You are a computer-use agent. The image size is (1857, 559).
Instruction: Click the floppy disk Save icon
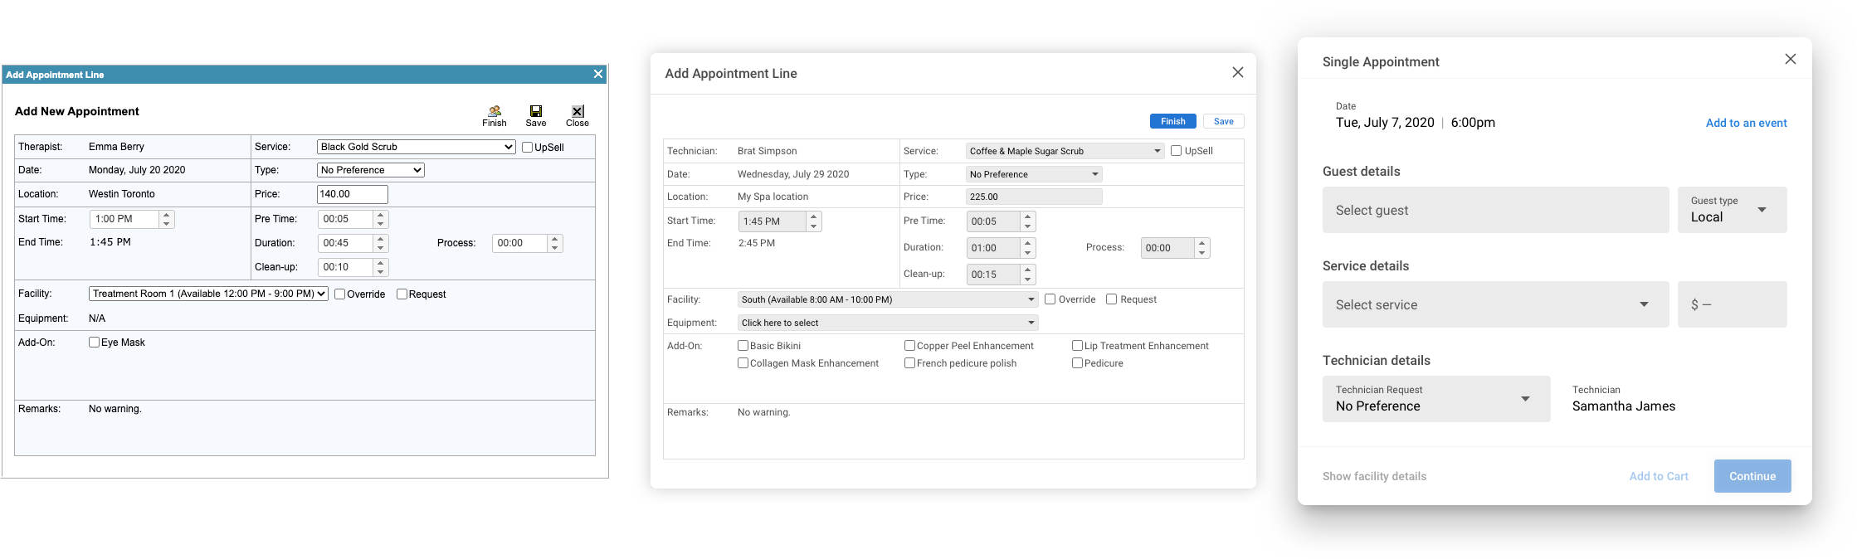(536, 111)
